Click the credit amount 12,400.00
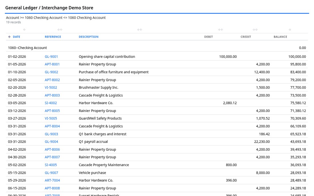This screenshot has width=314, height=196. click(x=262, y=72)
